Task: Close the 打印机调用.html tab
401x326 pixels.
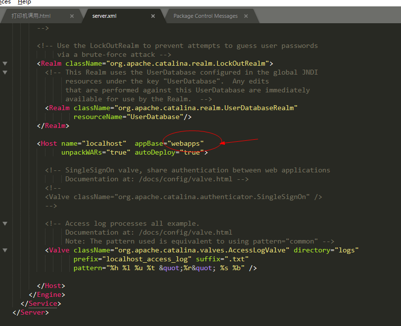Action: coord(72,16)
